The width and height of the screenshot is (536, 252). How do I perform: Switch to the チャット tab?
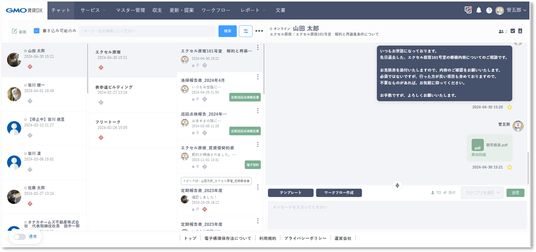click(61, 10)
